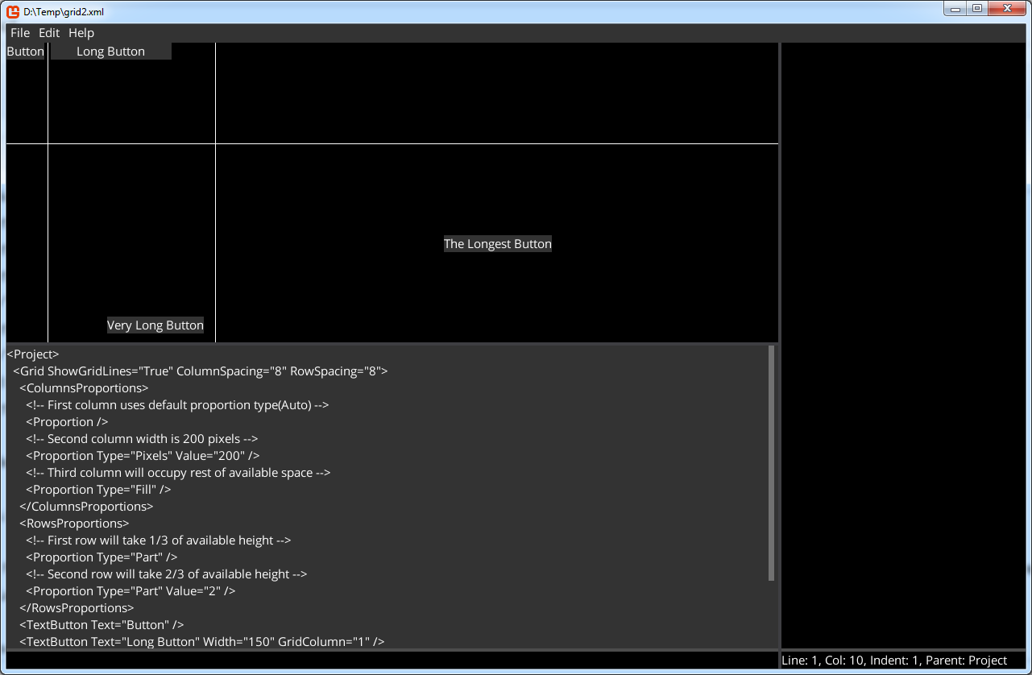The image size is (1032, 675).
Task: Open the Edit menu
Action: tap(49, 33)
